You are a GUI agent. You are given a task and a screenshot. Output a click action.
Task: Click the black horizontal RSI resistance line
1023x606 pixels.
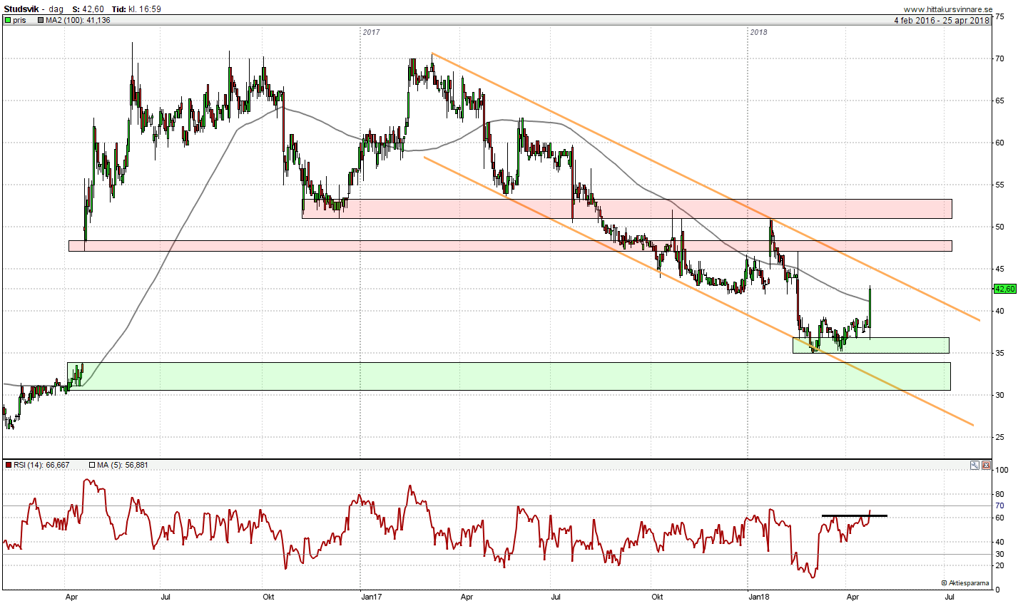pos(854,515)
